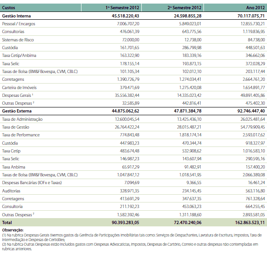
Task: Select the Gestão Interna row label
Action: click(x=17, y=16)
